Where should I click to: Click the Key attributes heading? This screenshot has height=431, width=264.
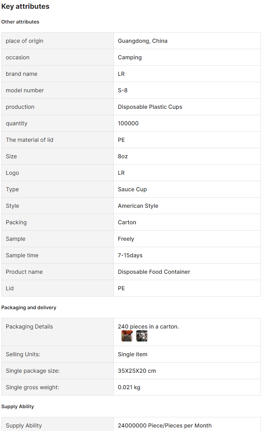[25, 6]
